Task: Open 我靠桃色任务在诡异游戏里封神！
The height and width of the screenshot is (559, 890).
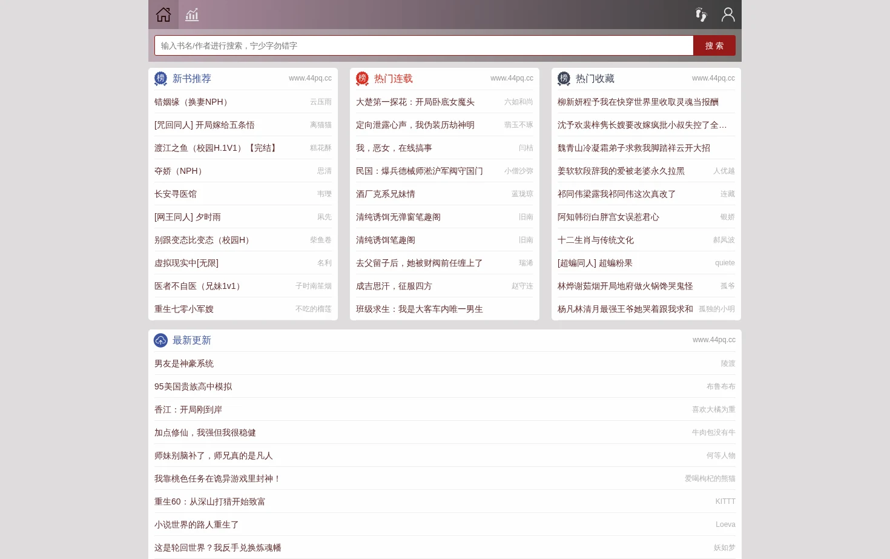Action: (218, 478)
